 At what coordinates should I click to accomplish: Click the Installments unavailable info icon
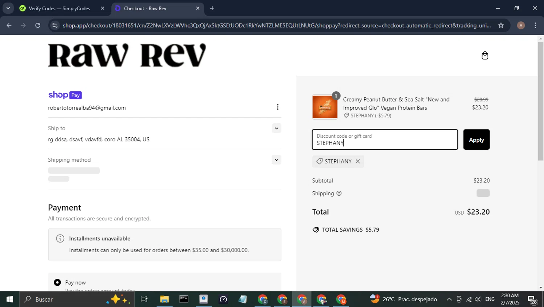(60, 238)
